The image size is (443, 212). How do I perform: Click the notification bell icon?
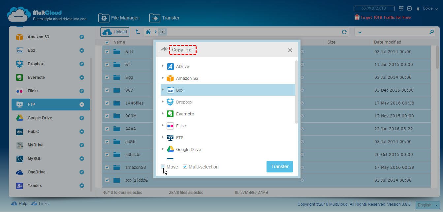tap(418, 9)
